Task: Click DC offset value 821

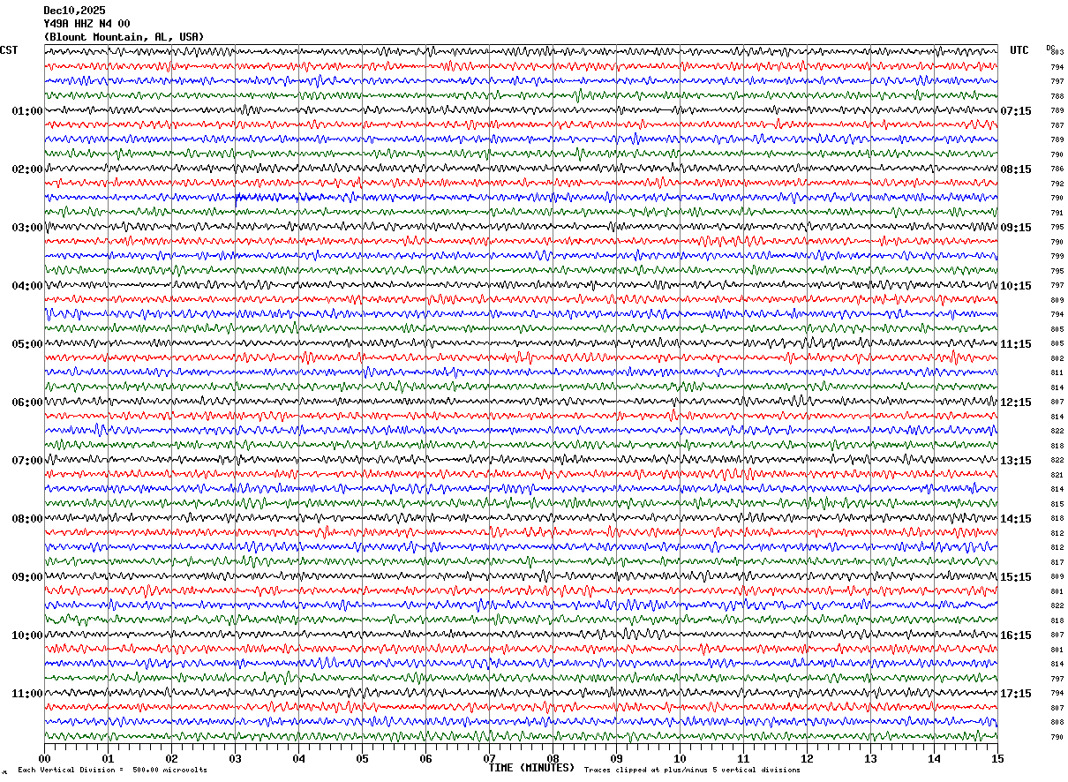Action: click(x=1057, y=475)
